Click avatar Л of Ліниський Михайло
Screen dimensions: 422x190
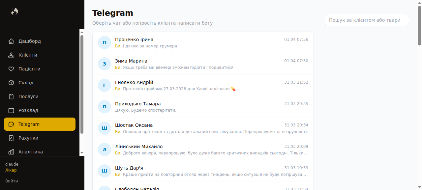105,149
